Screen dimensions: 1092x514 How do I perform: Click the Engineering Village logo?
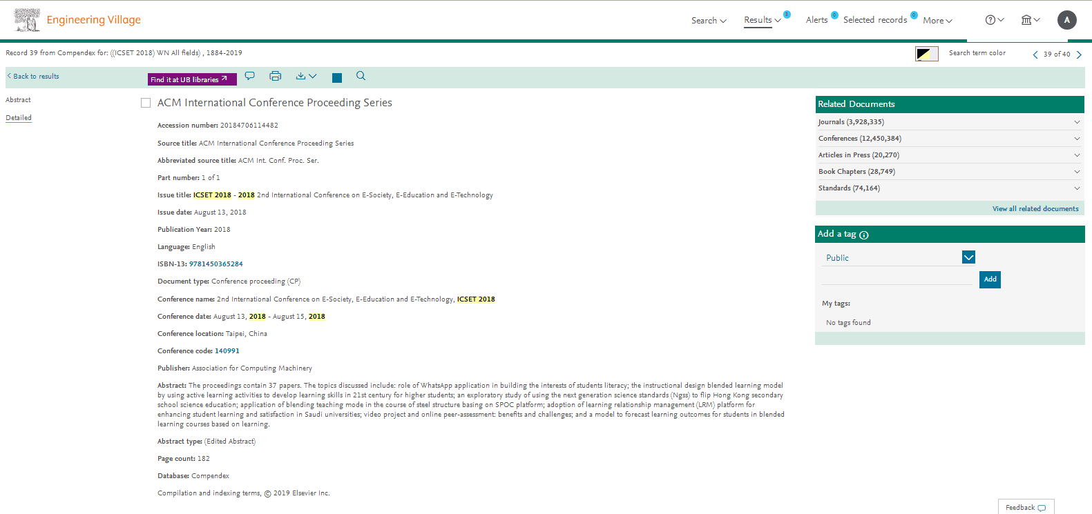(77, 20)
